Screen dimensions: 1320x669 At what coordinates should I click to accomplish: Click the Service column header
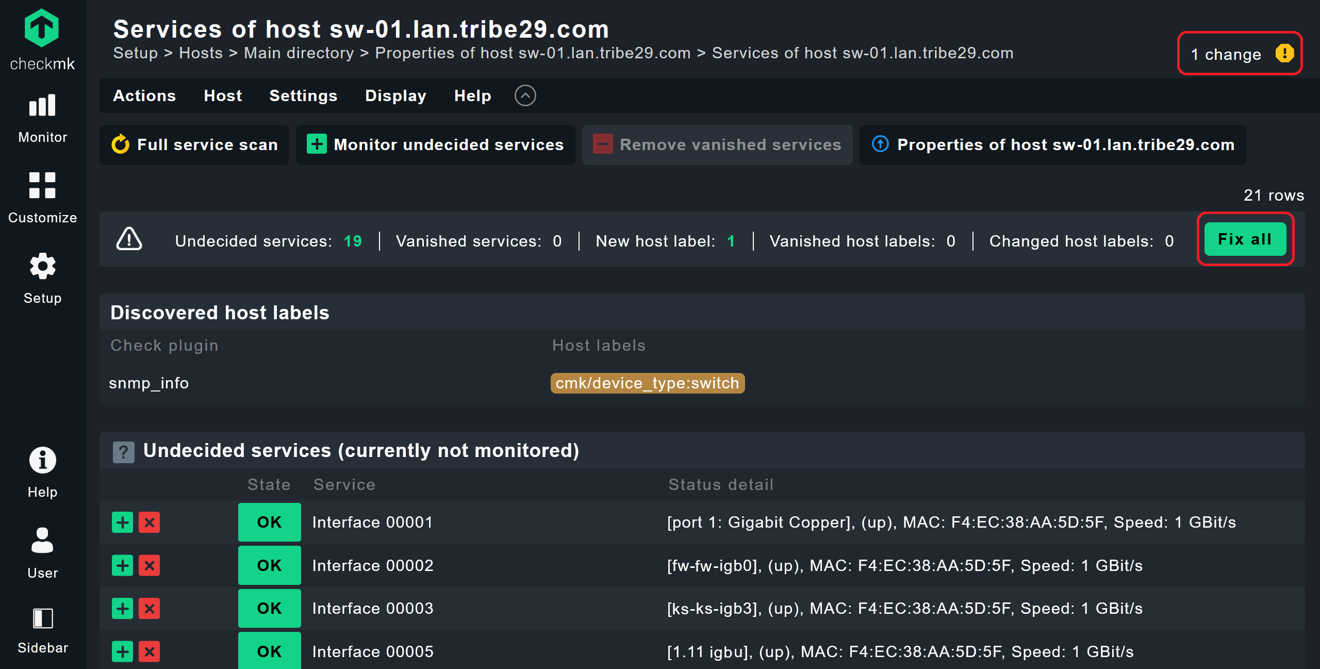click(344, 484)
